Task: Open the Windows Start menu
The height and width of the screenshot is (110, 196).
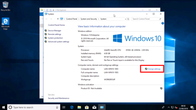Action: pos(4,107)
